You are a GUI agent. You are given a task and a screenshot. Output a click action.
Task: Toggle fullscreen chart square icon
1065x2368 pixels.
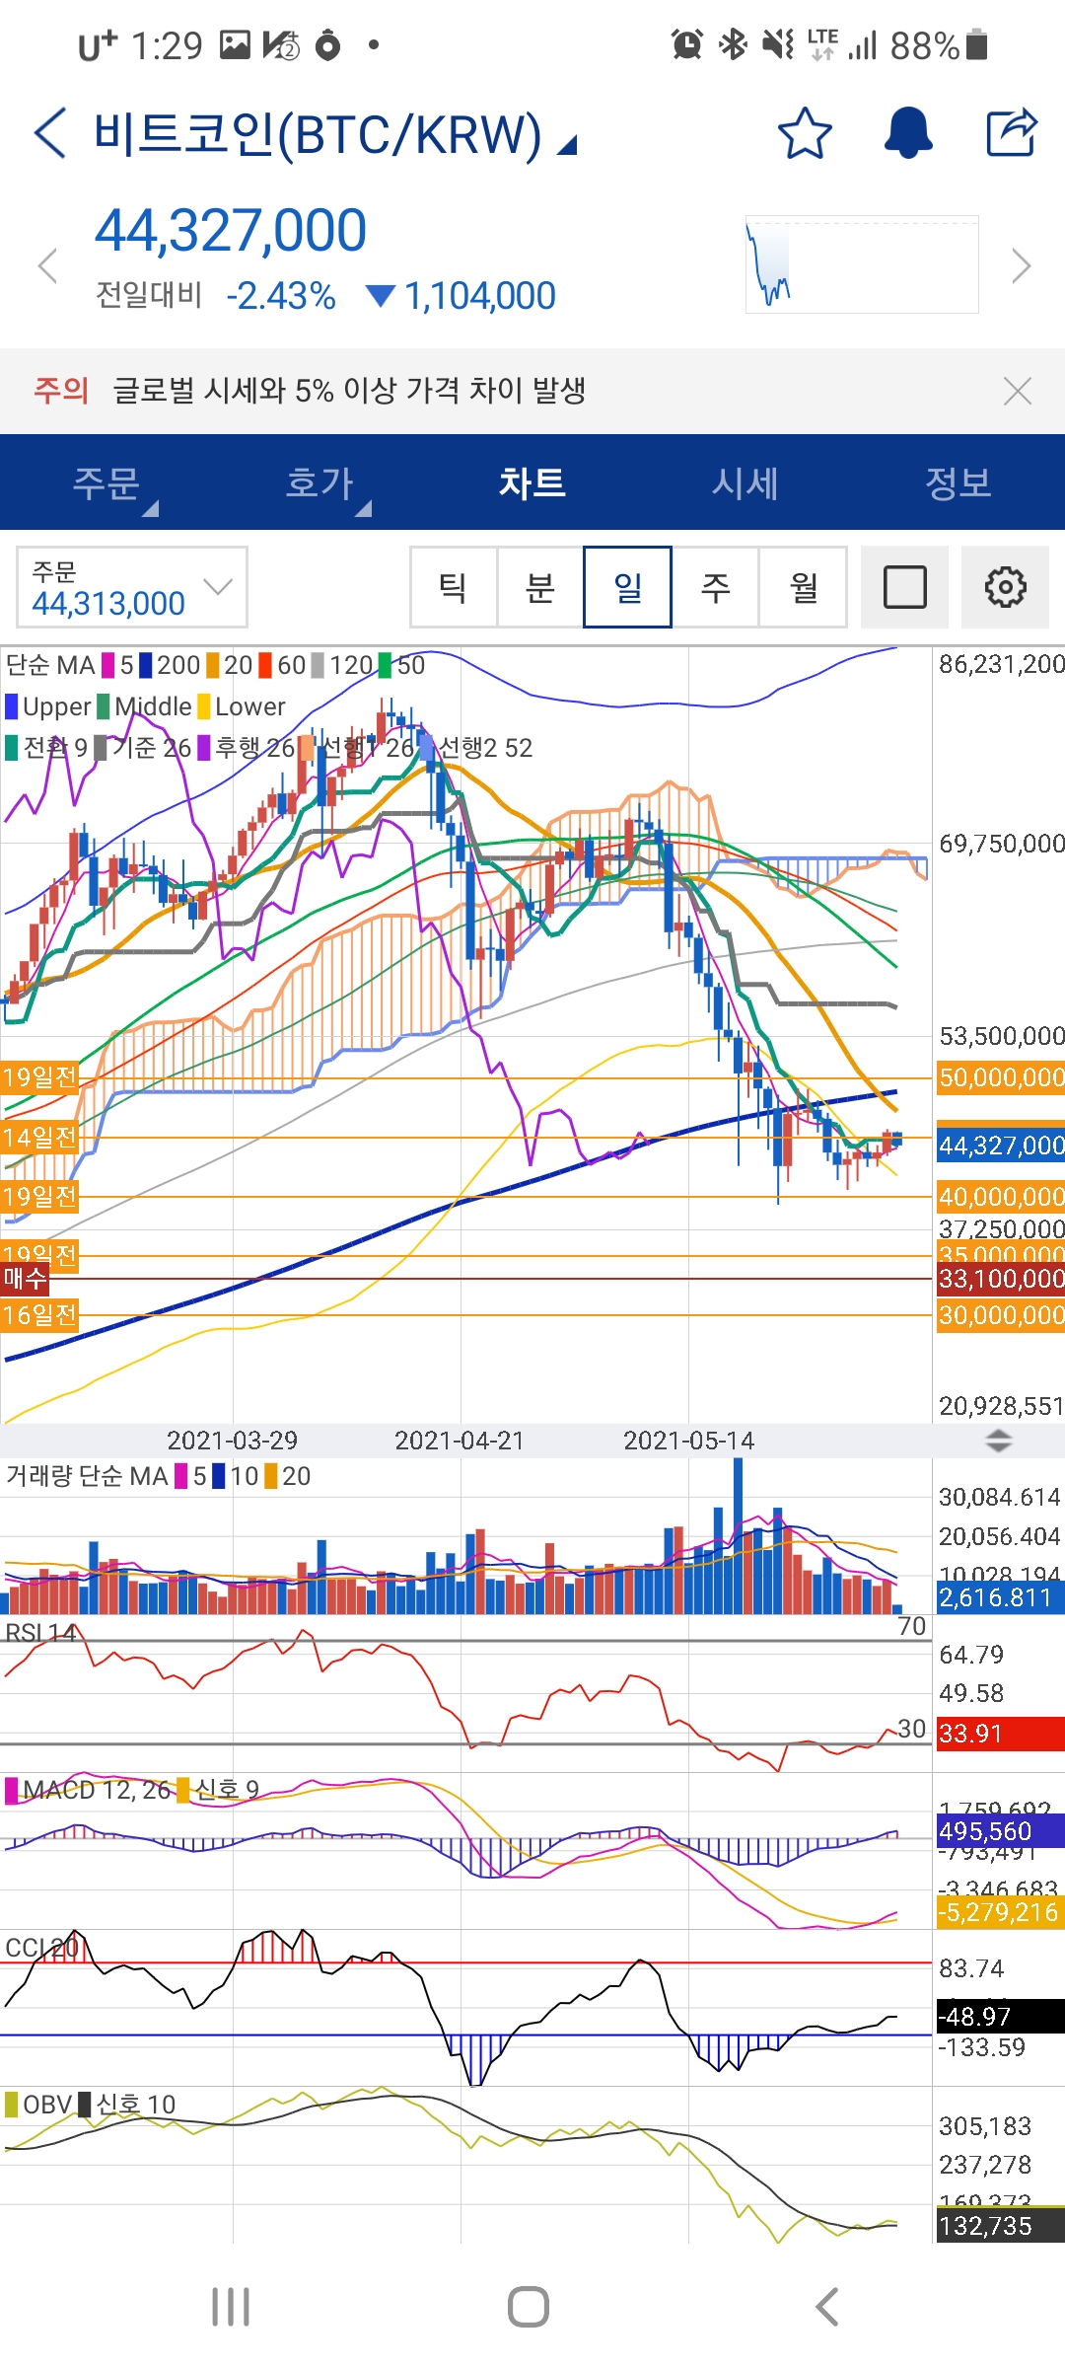point(904,587)
